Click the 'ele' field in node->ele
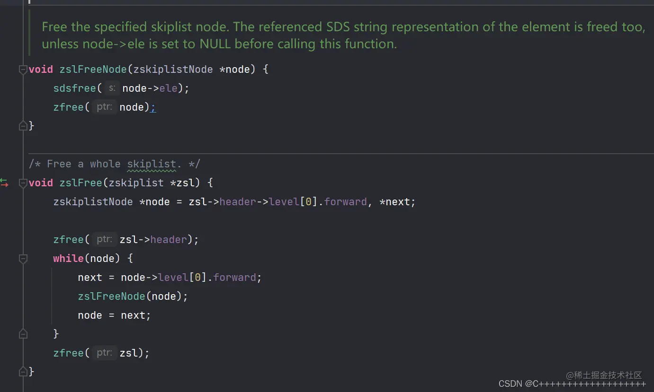This screenshot has width=654, height=392. (x=168, y=88)
